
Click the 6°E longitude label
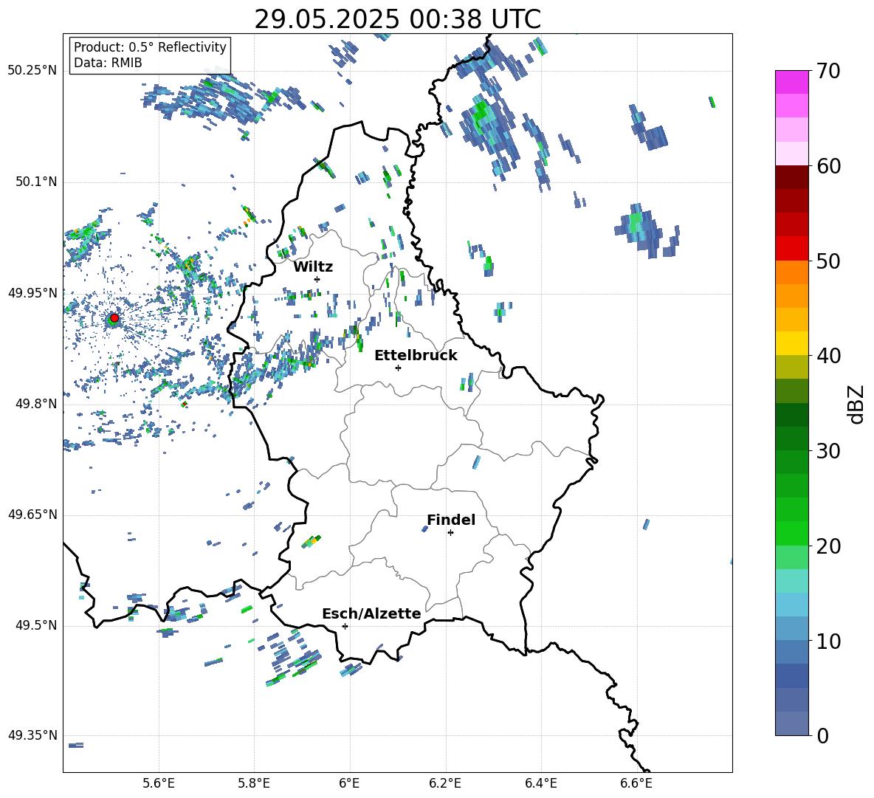pyautogui.click(x=349, y=783)
